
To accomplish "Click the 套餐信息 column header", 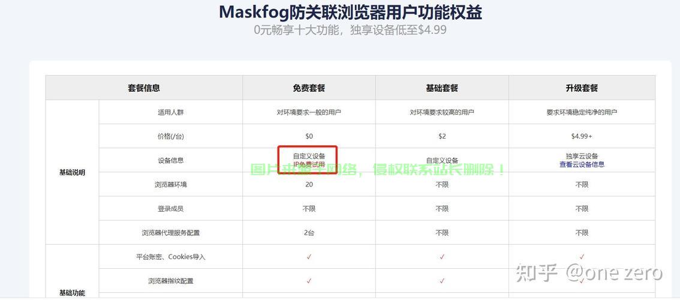I will (144, 88).
